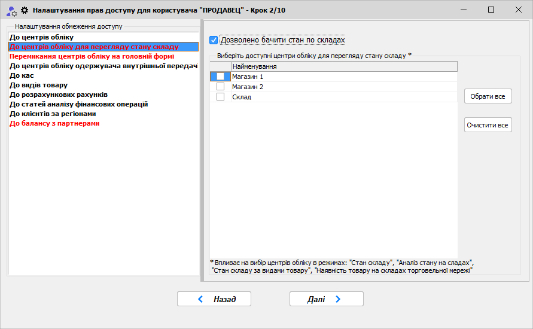Choose 'До видів товару' list item
Screen dimensions: 533x329
tap(38, 85)
